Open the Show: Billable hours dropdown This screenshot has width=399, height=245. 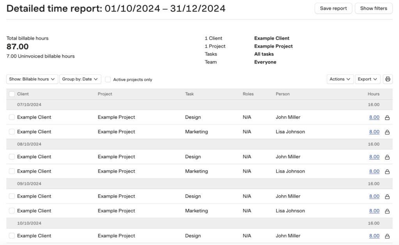click(32, 79)
